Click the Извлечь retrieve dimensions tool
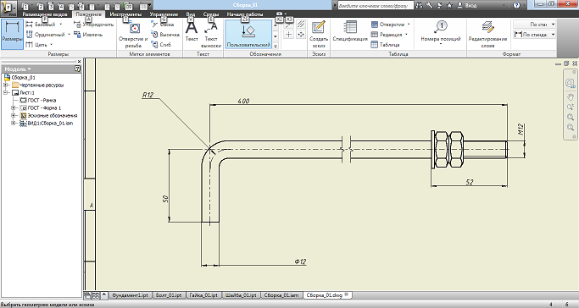579x308 pixels. (88, 34)
